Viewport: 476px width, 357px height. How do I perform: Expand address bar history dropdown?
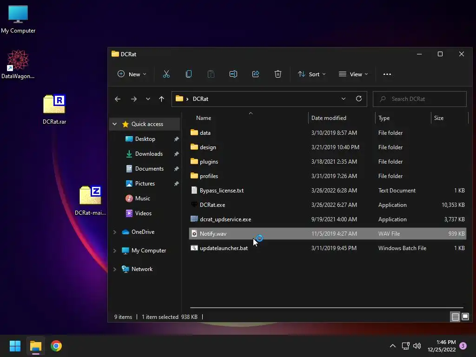coord(344,99)
